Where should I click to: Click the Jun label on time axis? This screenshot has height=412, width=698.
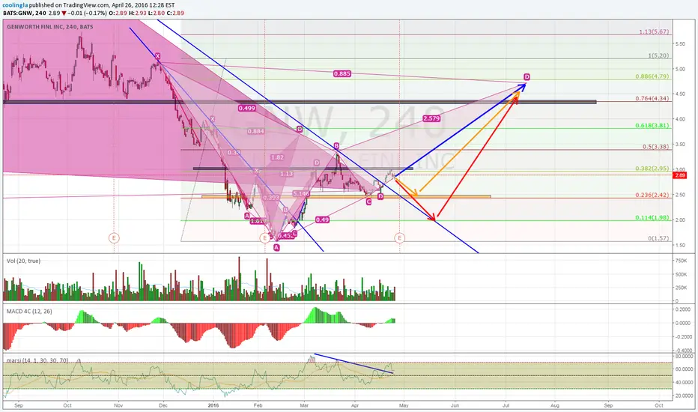point(455,406)
